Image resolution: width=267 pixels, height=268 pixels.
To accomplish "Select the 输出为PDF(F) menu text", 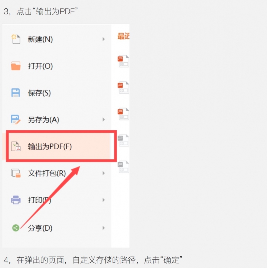I will point(50,147).
